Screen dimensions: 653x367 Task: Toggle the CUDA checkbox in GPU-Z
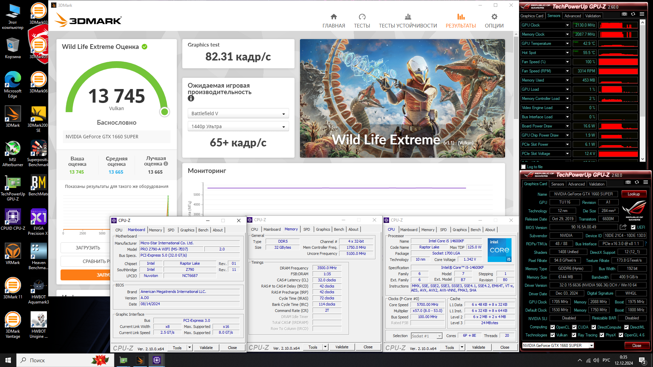pos(574,327)
